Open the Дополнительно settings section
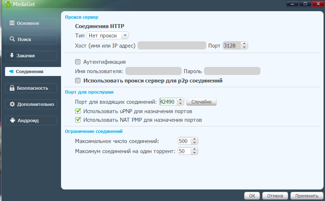Image resolution: width=325 pixels, height=201 pixels. click(x=31, y=104)
